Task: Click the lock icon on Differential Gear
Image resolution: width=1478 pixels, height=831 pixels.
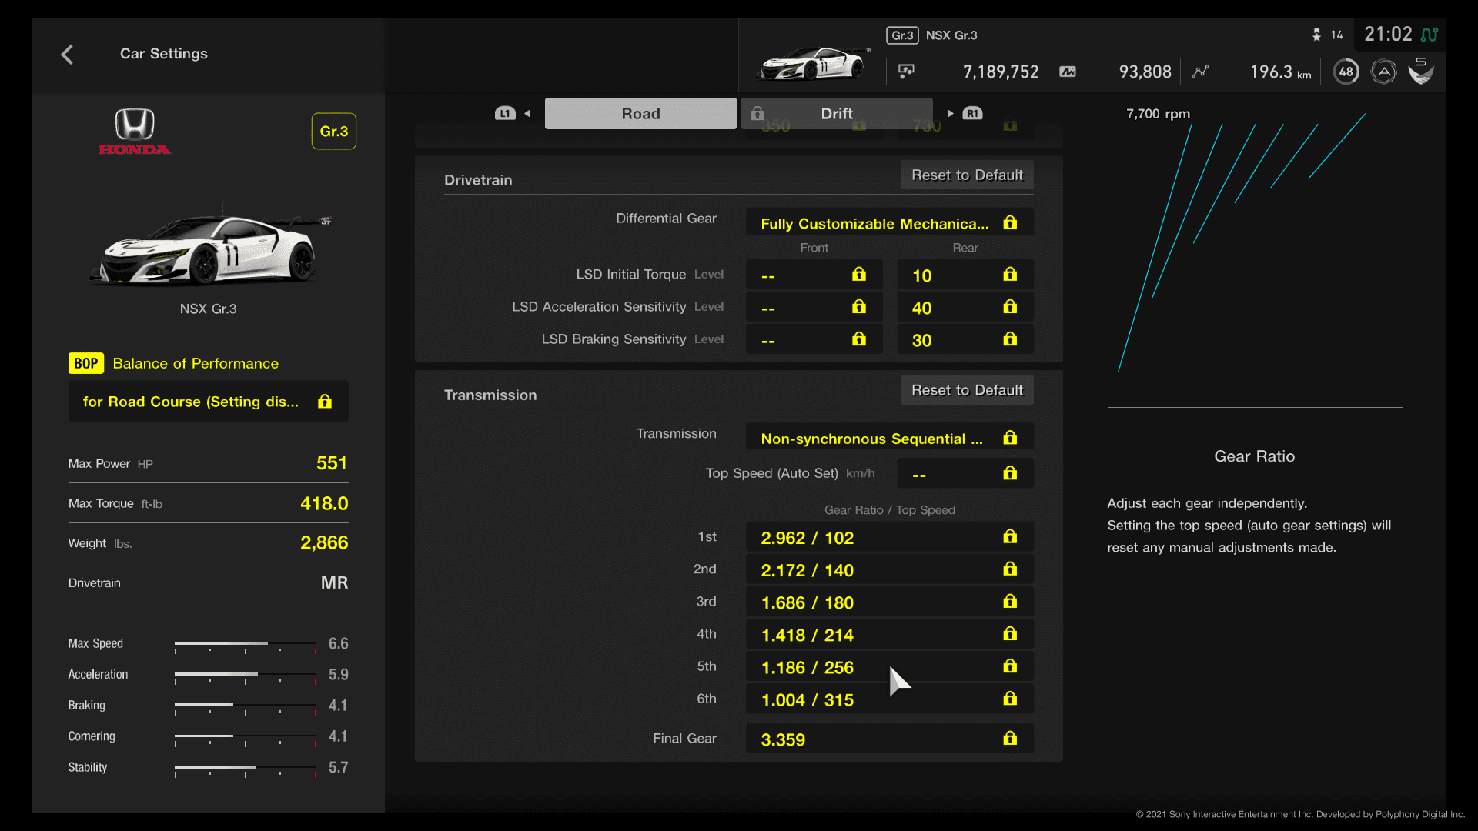Action: [1010, 223]
